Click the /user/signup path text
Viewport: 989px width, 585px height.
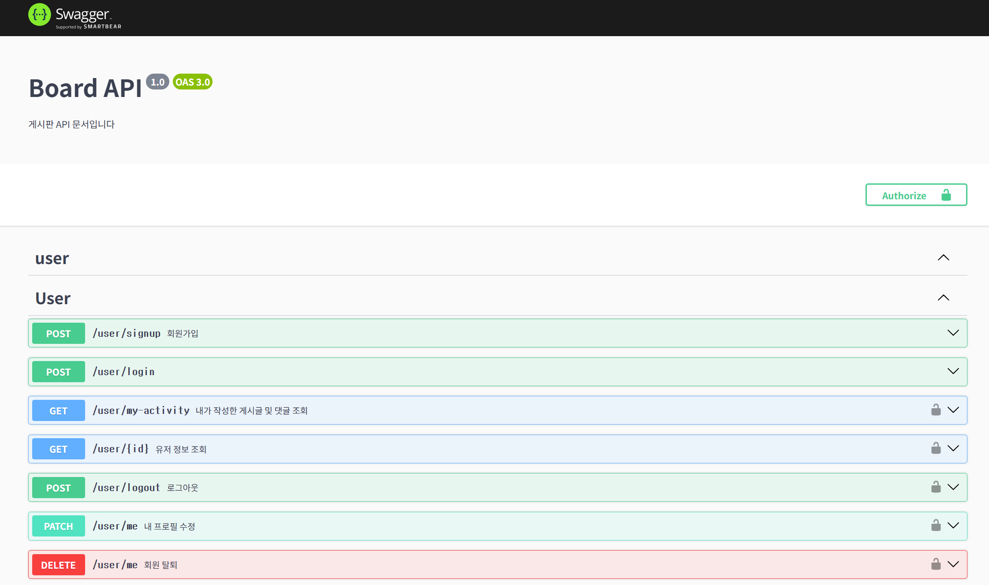click(127, 333)
